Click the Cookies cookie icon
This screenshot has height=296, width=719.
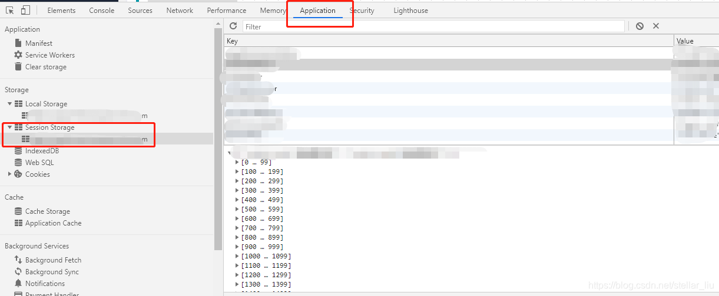click(x=18, y=174)
